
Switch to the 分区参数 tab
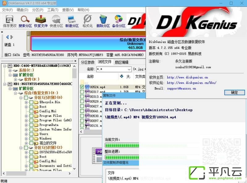(87, 62)
